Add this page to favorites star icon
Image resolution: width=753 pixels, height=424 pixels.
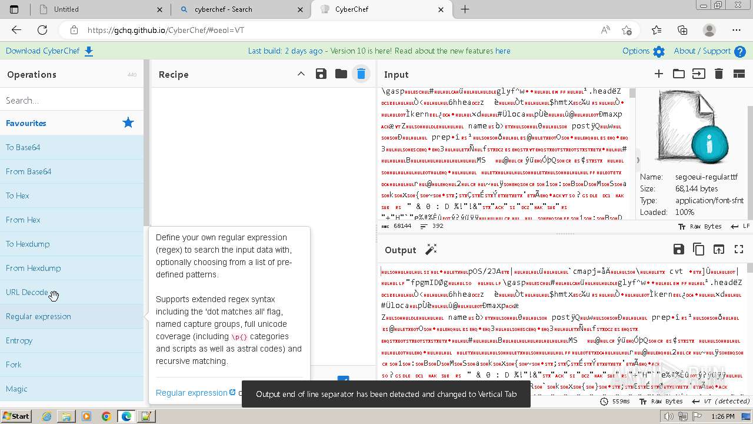click(627, 30)
